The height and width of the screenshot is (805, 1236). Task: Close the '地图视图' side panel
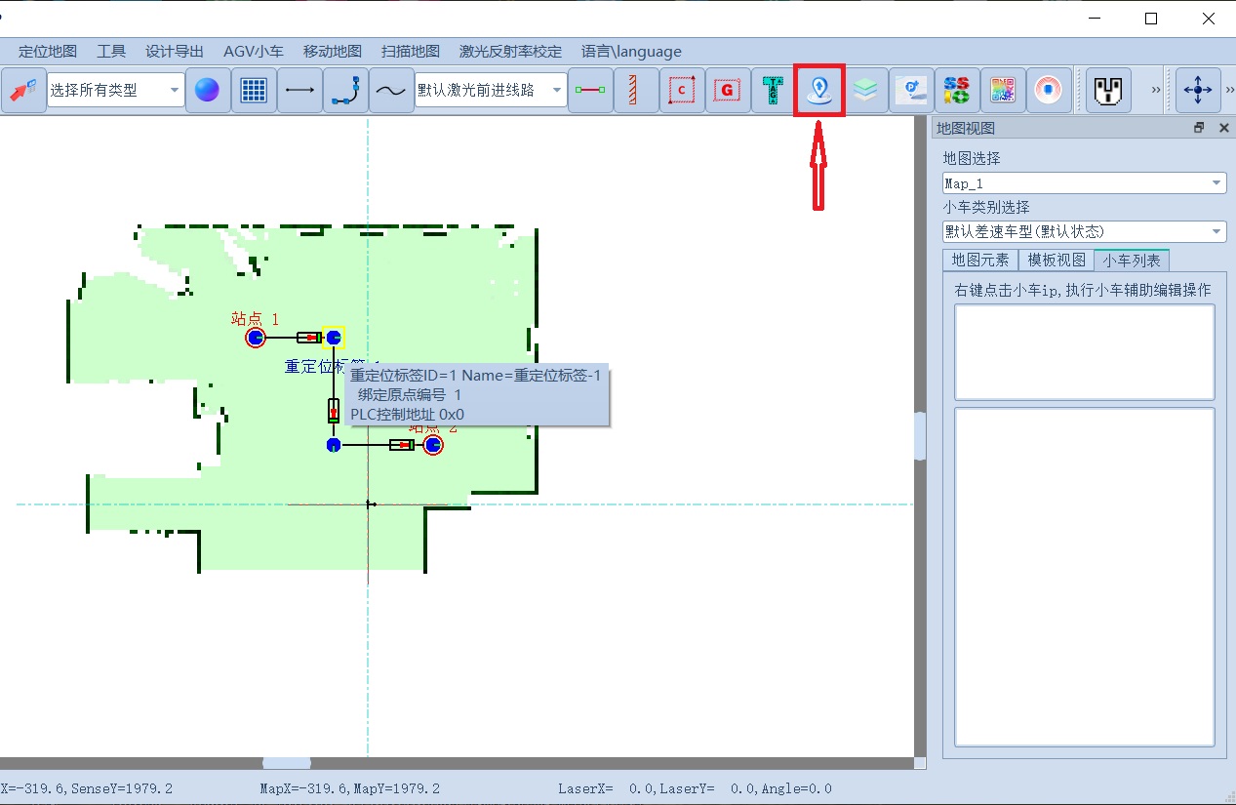coord(1223,128)
